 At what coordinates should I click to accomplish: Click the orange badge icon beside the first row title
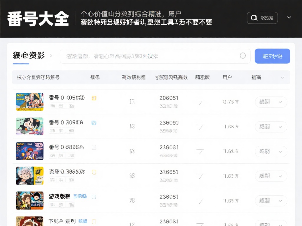pyautogui.click(x=94, y=98)
